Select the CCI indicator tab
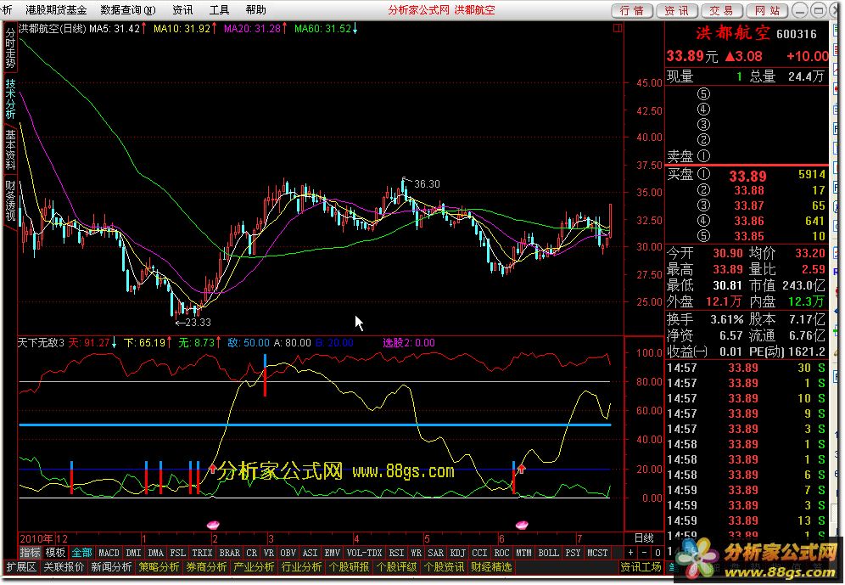 tap(479, 553)
